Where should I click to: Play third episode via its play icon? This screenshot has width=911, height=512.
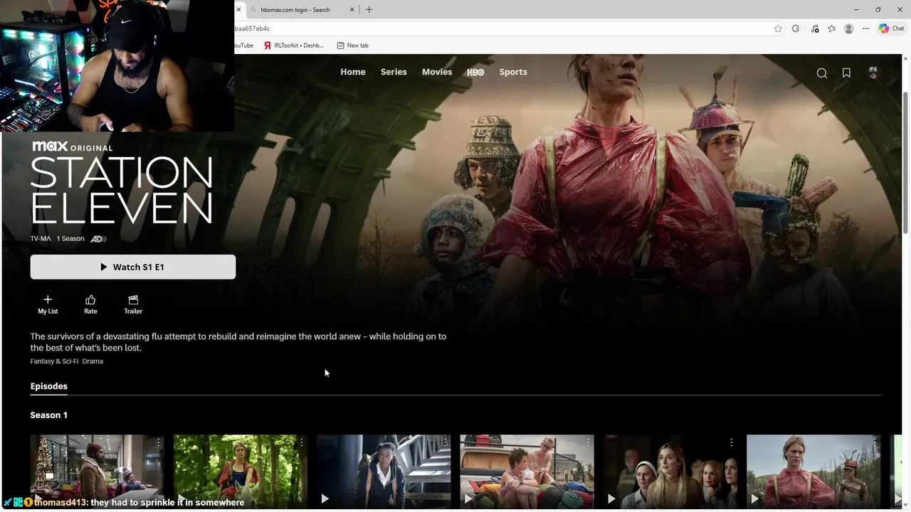click(x=325, y=499)
